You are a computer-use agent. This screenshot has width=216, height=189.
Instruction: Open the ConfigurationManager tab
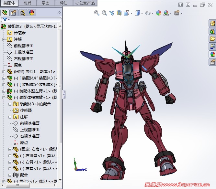[x=23, y=13]
